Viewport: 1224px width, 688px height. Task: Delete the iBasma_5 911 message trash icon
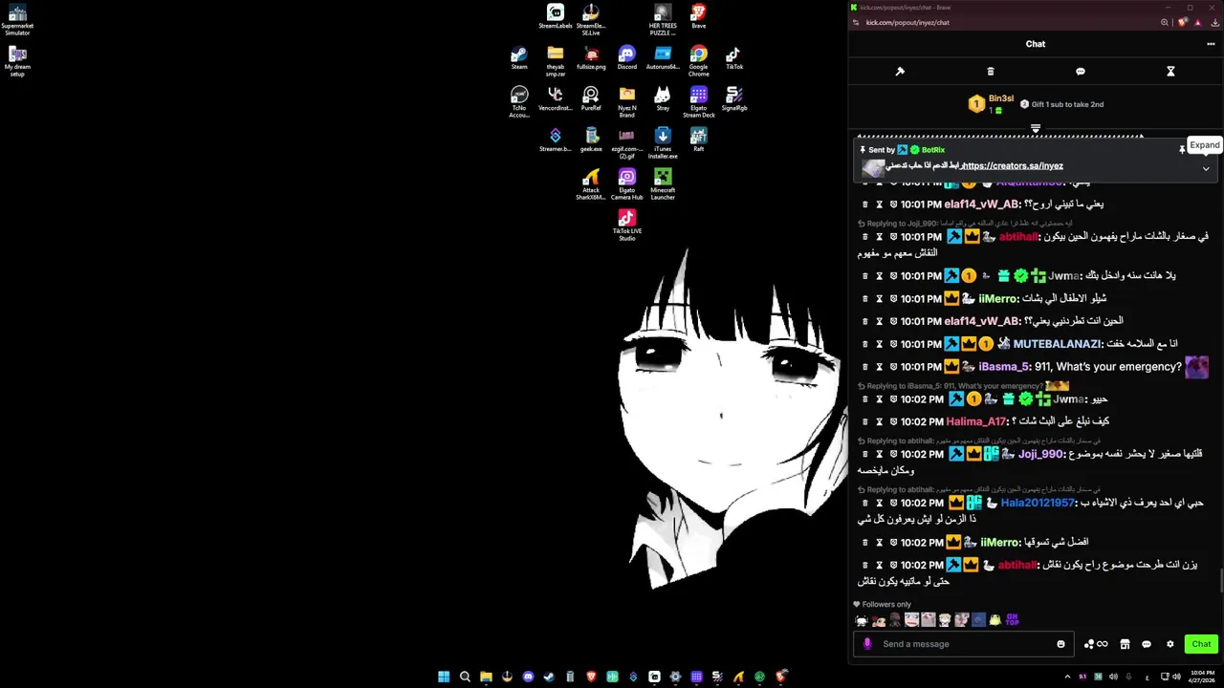(x=865, y=367)
